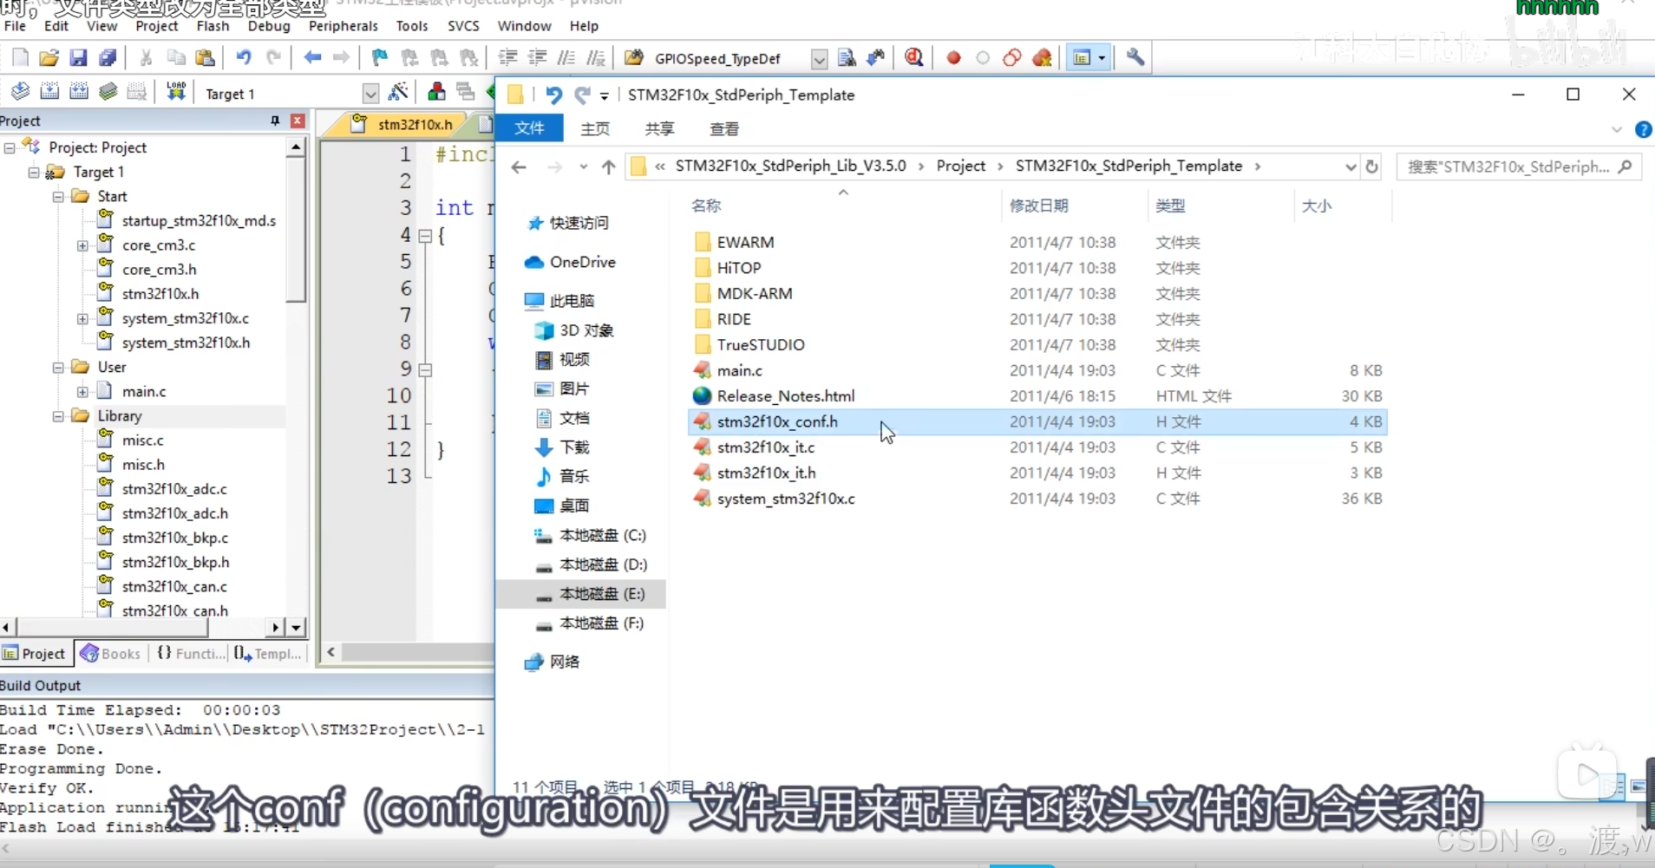Click the Kill all breakpoints icon
The height and width of the screenshot is (868, 1655).
(x=1042, y=58)
